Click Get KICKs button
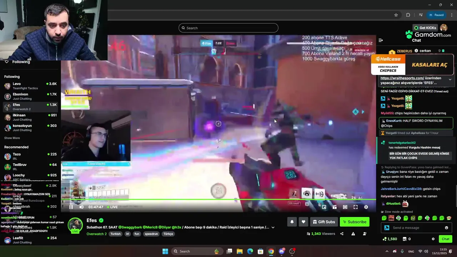Screen dimensions: 457x257 tap(425, 28)
